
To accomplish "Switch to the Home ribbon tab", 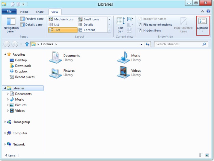I will (x=24, y=12).
